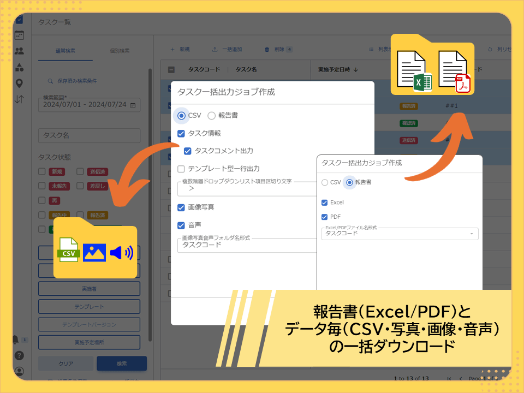Screen dimensions: 524x393
Task: Expand Excel/PDFファイル名形式 dropdown
Action: [472, 234]
